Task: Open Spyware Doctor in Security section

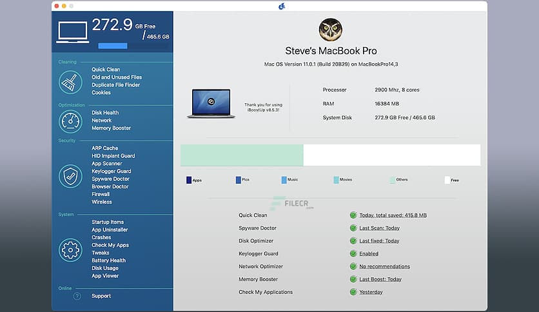Action: pyautogui.click(x=110, y=179)
